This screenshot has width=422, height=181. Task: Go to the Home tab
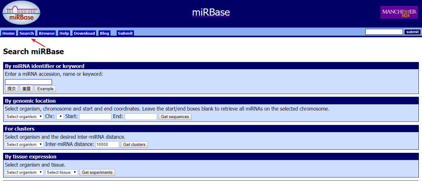[8, 33]
